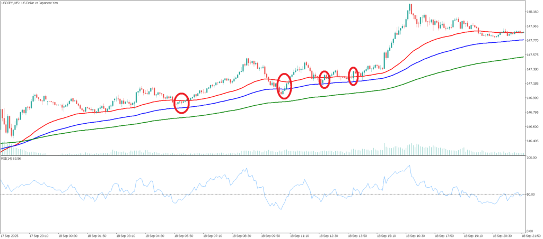Click the RSI(14) indicator label

tap(14, 158)
